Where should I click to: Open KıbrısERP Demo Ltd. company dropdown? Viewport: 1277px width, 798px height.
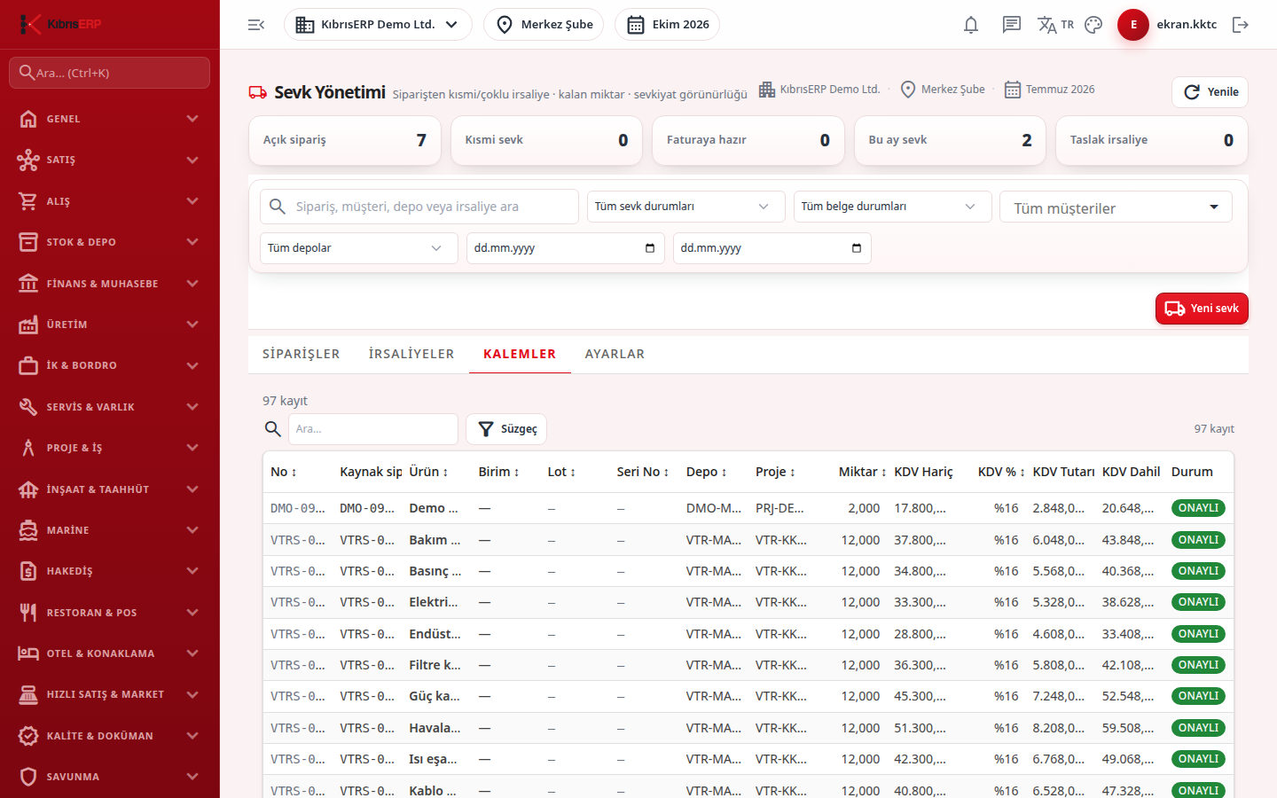tap(378, 25)
